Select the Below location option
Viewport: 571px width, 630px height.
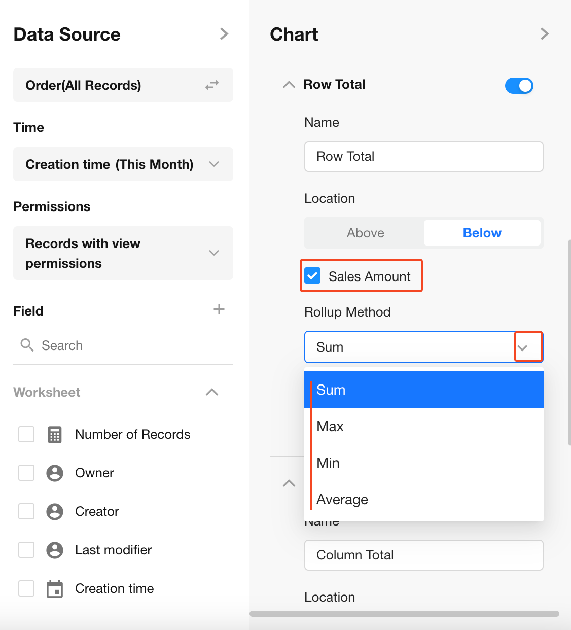(x=482, y=233)
